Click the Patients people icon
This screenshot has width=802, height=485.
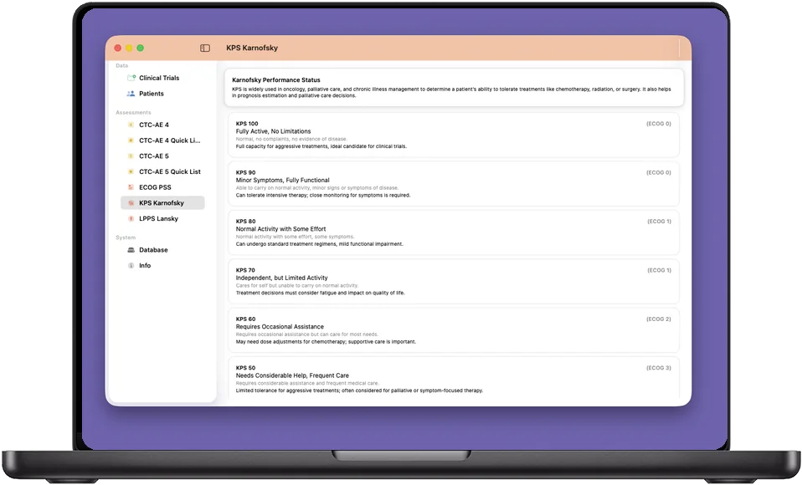tap(131, 94)
